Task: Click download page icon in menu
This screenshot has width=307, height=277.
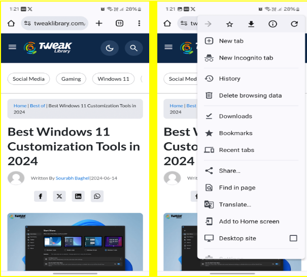Action: (x=251, y=24)
